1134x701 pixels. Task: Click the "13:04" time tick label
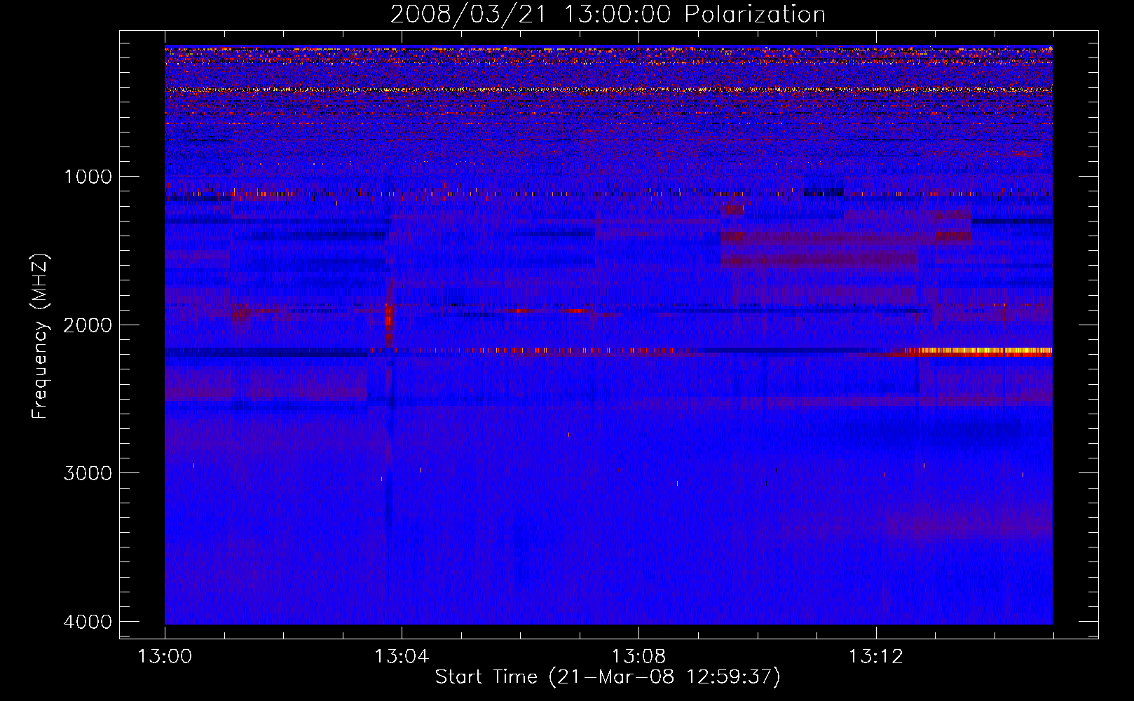click(402, 657)
